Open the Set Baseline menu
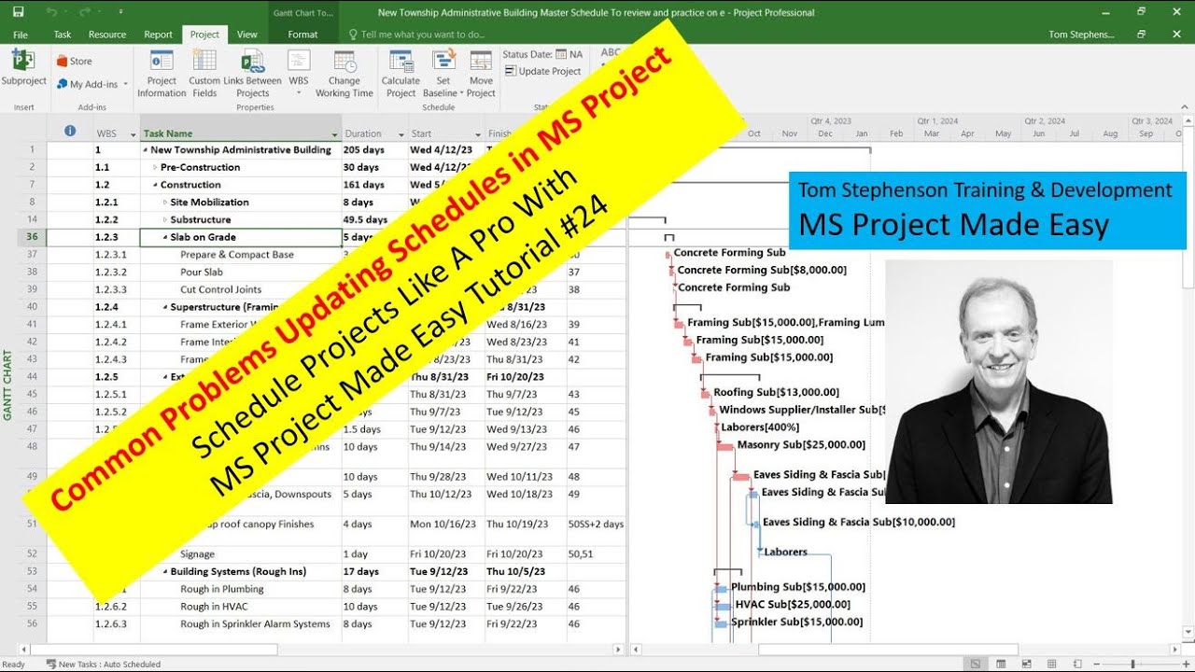1195x672 pixels. coord(443,73)
